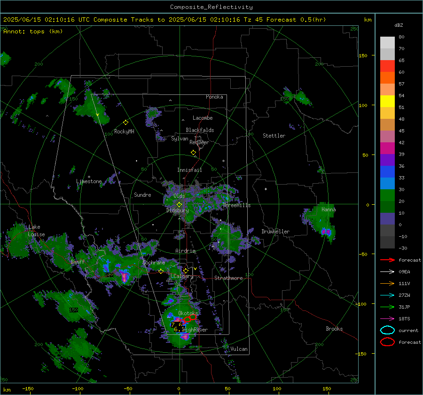This screenshot has height=395, width=423.
Task: Pick the red swatch between 65 and 60
Action: pyautogui.click(x=387, y=66)
